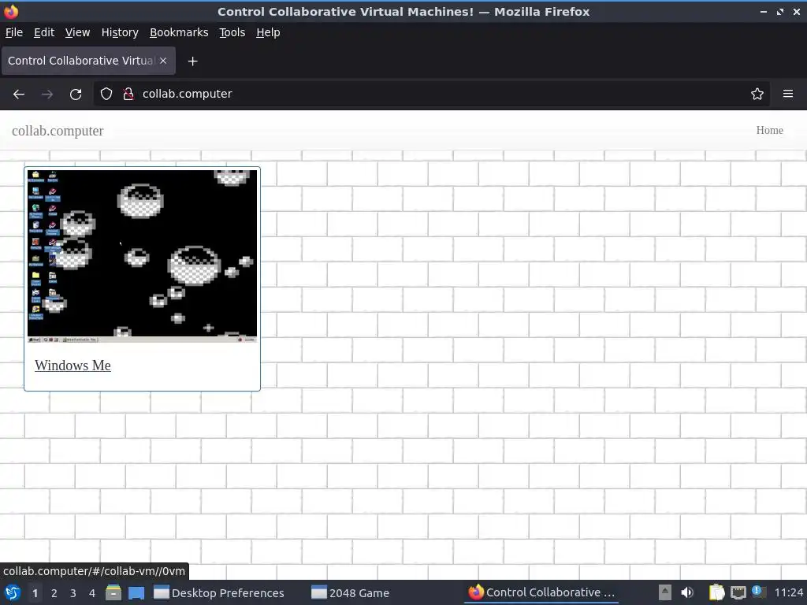Click the site security padlock icon
The image size is (807, 605).
point(128,94)
